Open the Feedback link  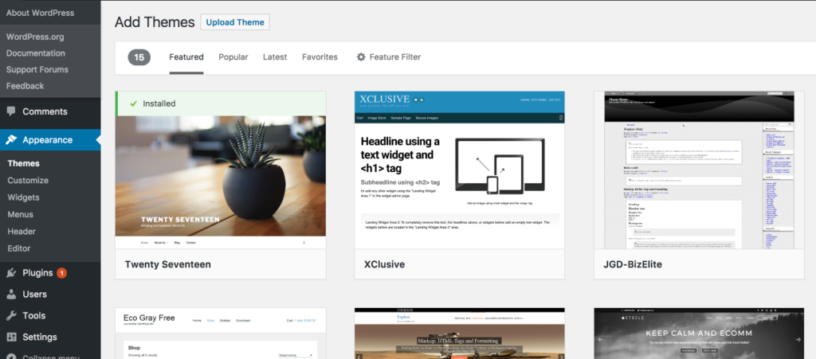[25, 86]
